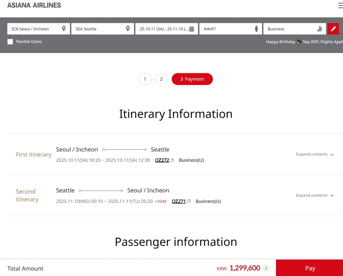The width and height of the screenshot is (343, 276).
Task: Go to step 1 of booking
Action: pos(145,79)
